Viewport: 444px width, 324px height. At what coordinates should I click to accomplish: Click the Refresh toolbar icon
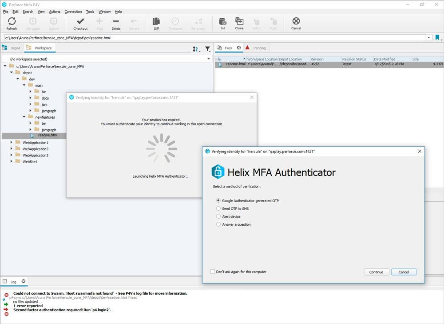pos(12,21)
